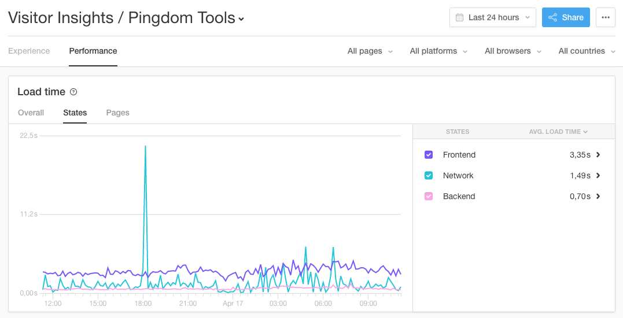This screenshot has width=623, height=318.
Task: Switch to the Experience tab
Action: [29, 51]
